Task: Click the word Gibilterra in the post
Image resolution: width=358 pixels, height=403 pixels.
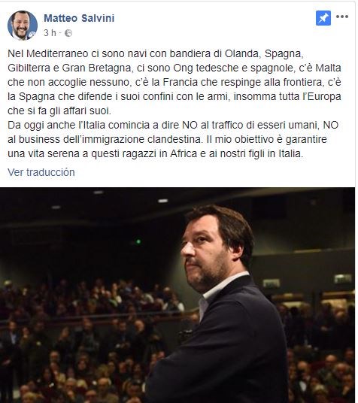Action: (x=29, y=68)
